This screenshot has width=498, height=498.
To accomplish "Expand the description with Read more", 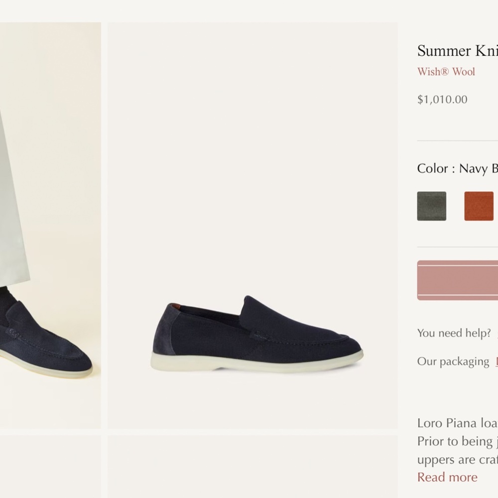I will coord(447,477).
